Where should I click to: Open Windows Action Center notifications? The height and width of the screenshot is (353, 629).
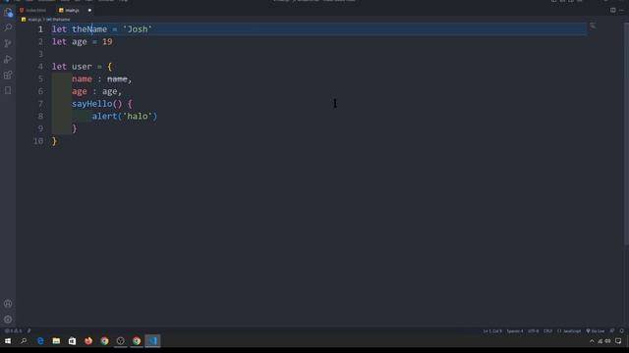point(618,341)
